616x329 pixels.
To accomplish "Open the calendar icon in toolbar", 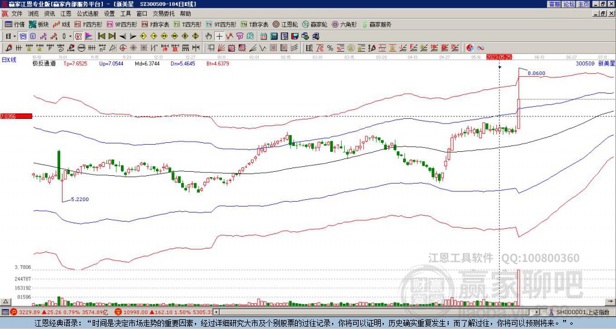I will (x=263, y=36).
